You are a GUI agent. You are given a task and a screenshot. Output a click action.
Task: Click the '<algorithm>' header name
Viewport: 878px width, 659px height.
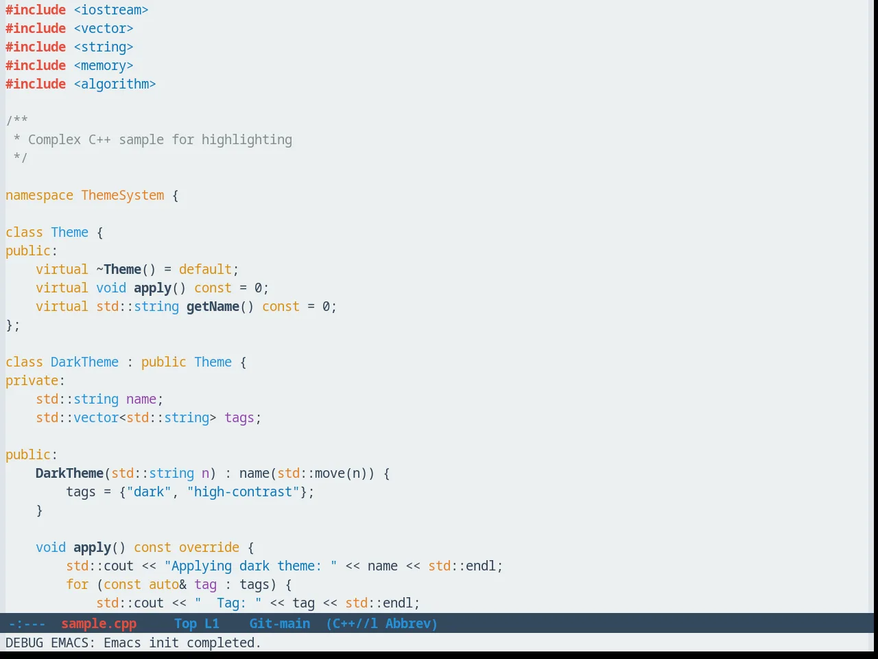[115, 84]
